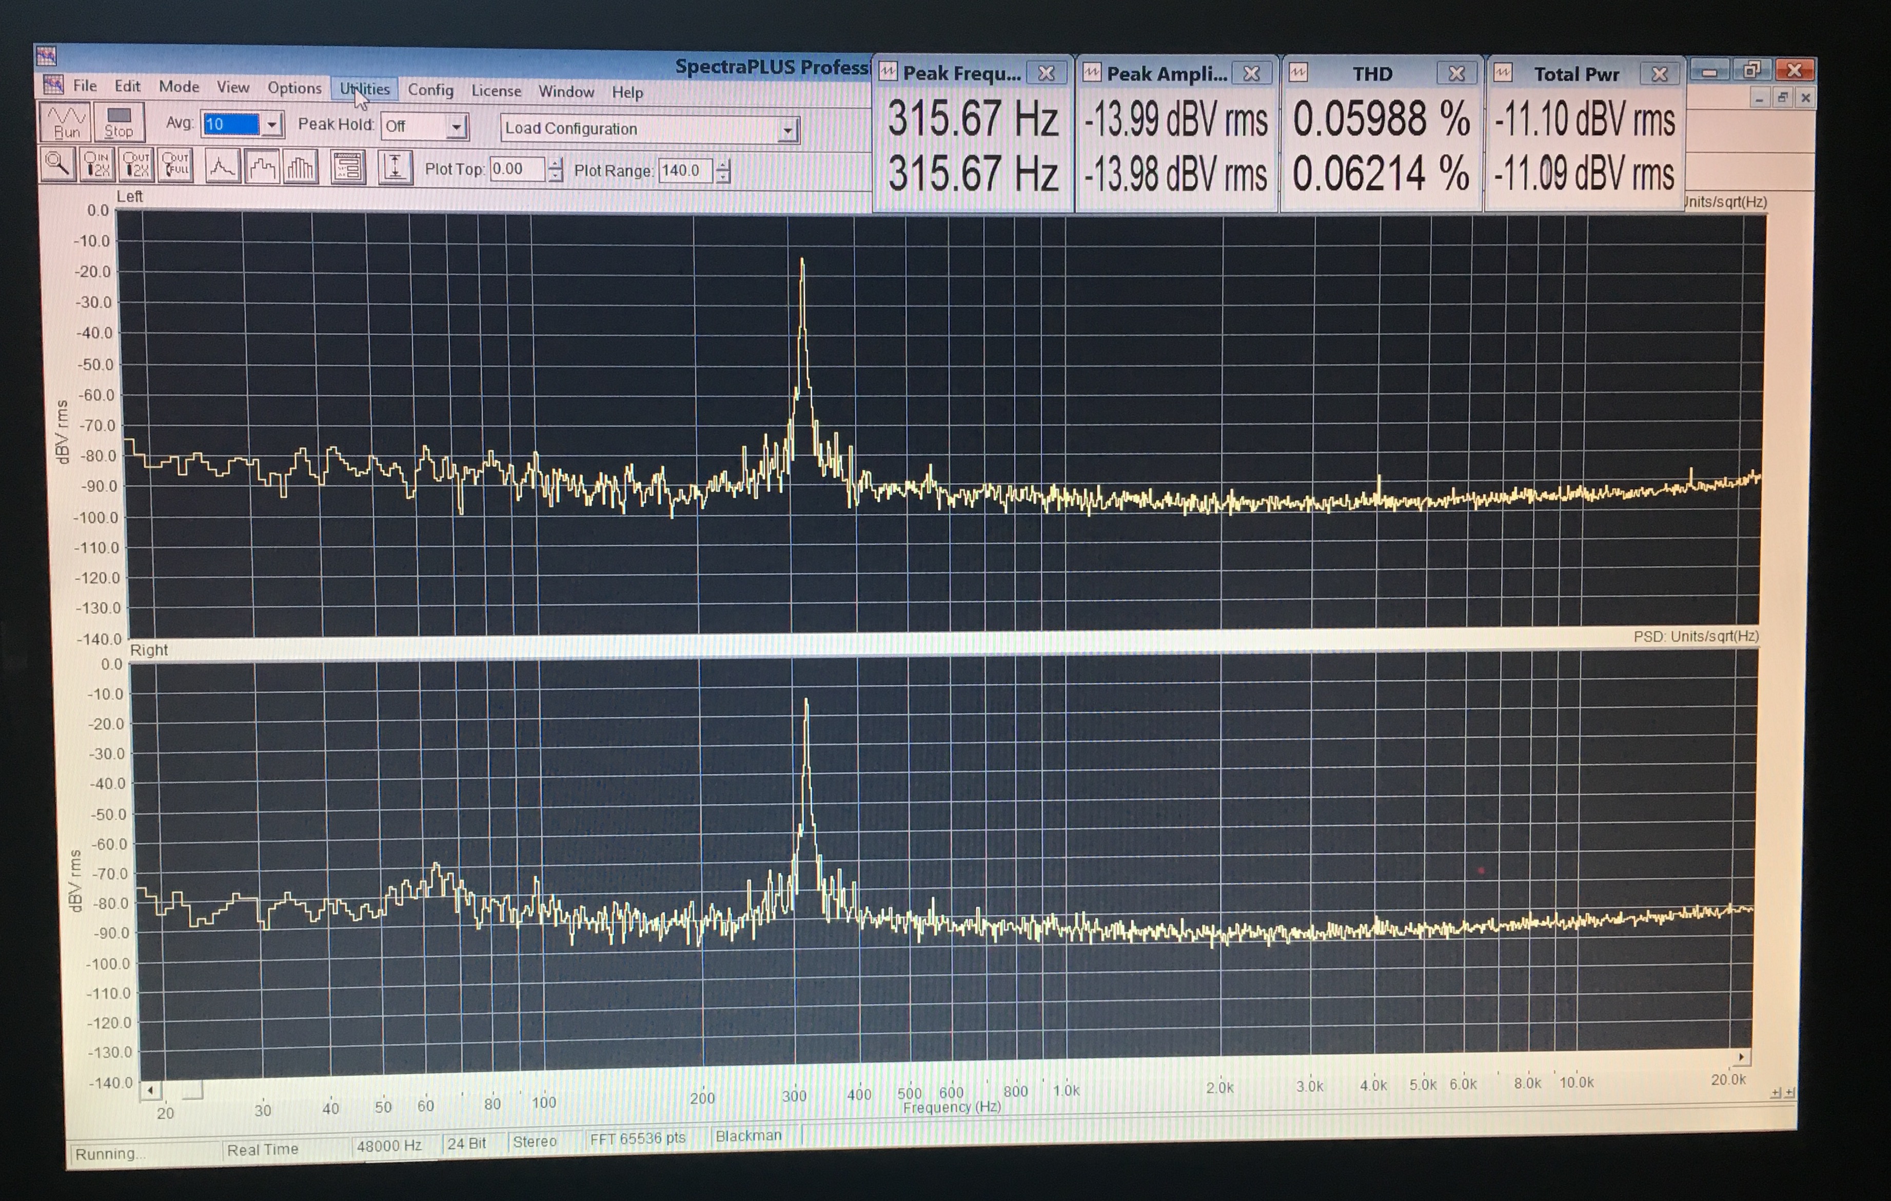Viewport: 1891px width, 1201px height.
Task: Switch to line plot style
Action: pos(222,167)
